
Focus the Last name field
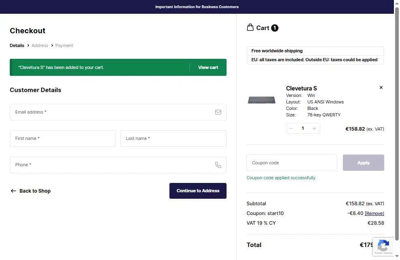point(173,138)
